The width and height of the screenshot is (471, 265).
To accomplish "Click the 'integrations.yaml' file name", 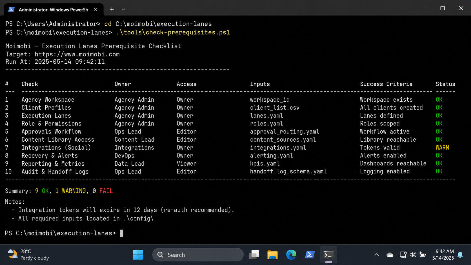I will click(278, 148).
